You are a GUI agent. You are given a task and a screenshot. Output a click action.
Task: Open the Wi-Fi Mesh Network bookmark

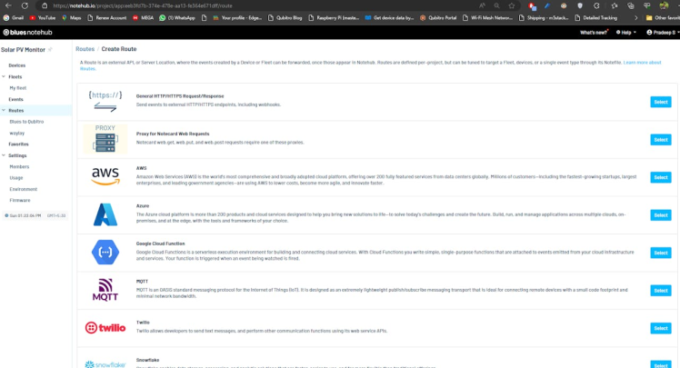(x=487, y=18)
